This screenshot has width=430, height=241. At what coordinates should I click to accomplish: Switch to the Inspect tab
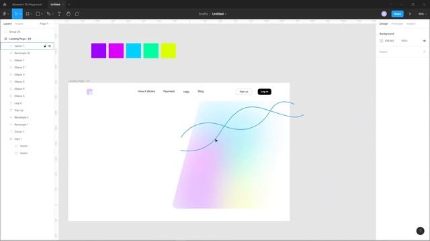[x=411, y=24]
